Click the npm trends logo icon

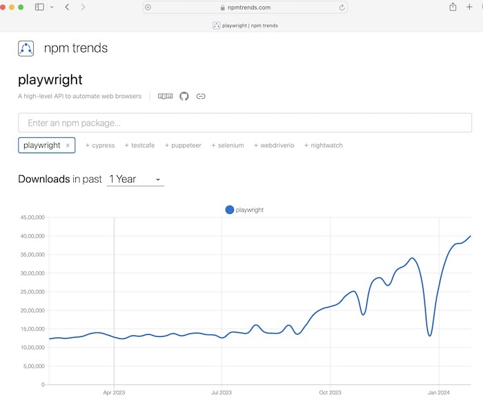26,48
